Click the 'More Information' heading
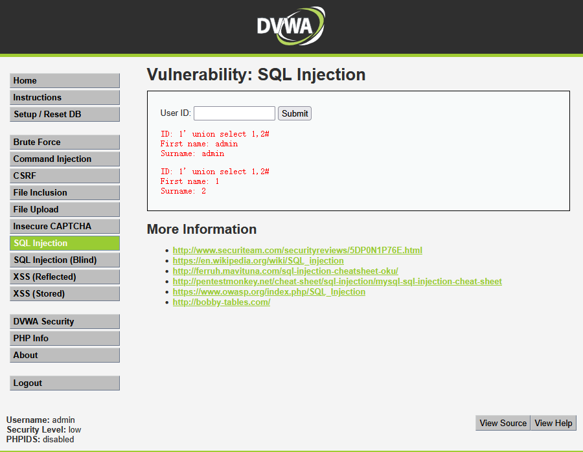This screenshot has height=452, width=583. (201, 229)
